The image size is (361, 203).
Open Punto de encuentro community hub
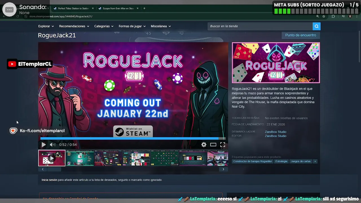[x=301, y=35]
